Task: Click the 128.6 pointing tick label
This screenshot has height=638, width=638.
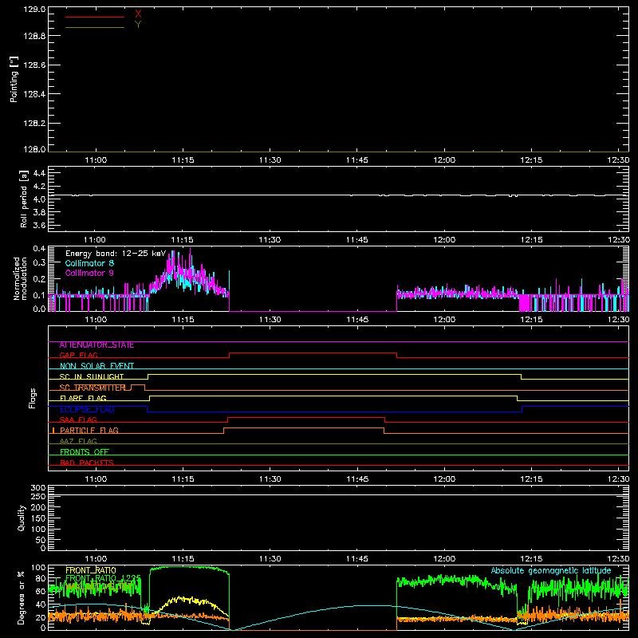Action: 34,65
